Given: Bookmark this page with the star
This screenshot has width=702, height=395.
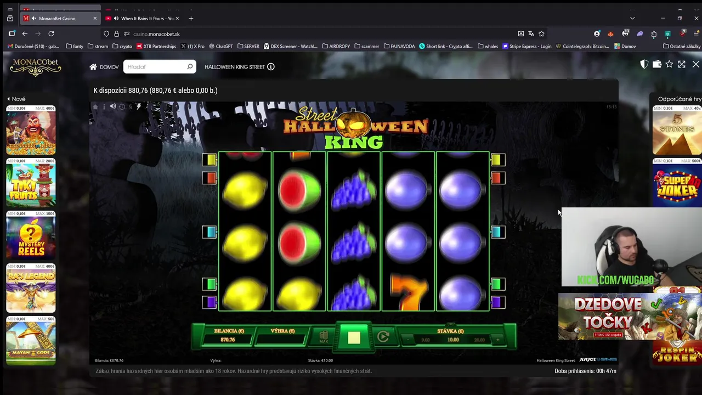Looking at the screenshot, I should [x=541, y=33].
